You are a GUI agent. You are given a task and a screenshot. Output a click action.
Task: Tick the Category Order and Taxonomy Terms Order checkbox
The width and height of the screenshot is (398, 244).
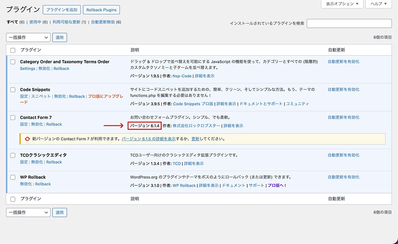tap(13, 62)
